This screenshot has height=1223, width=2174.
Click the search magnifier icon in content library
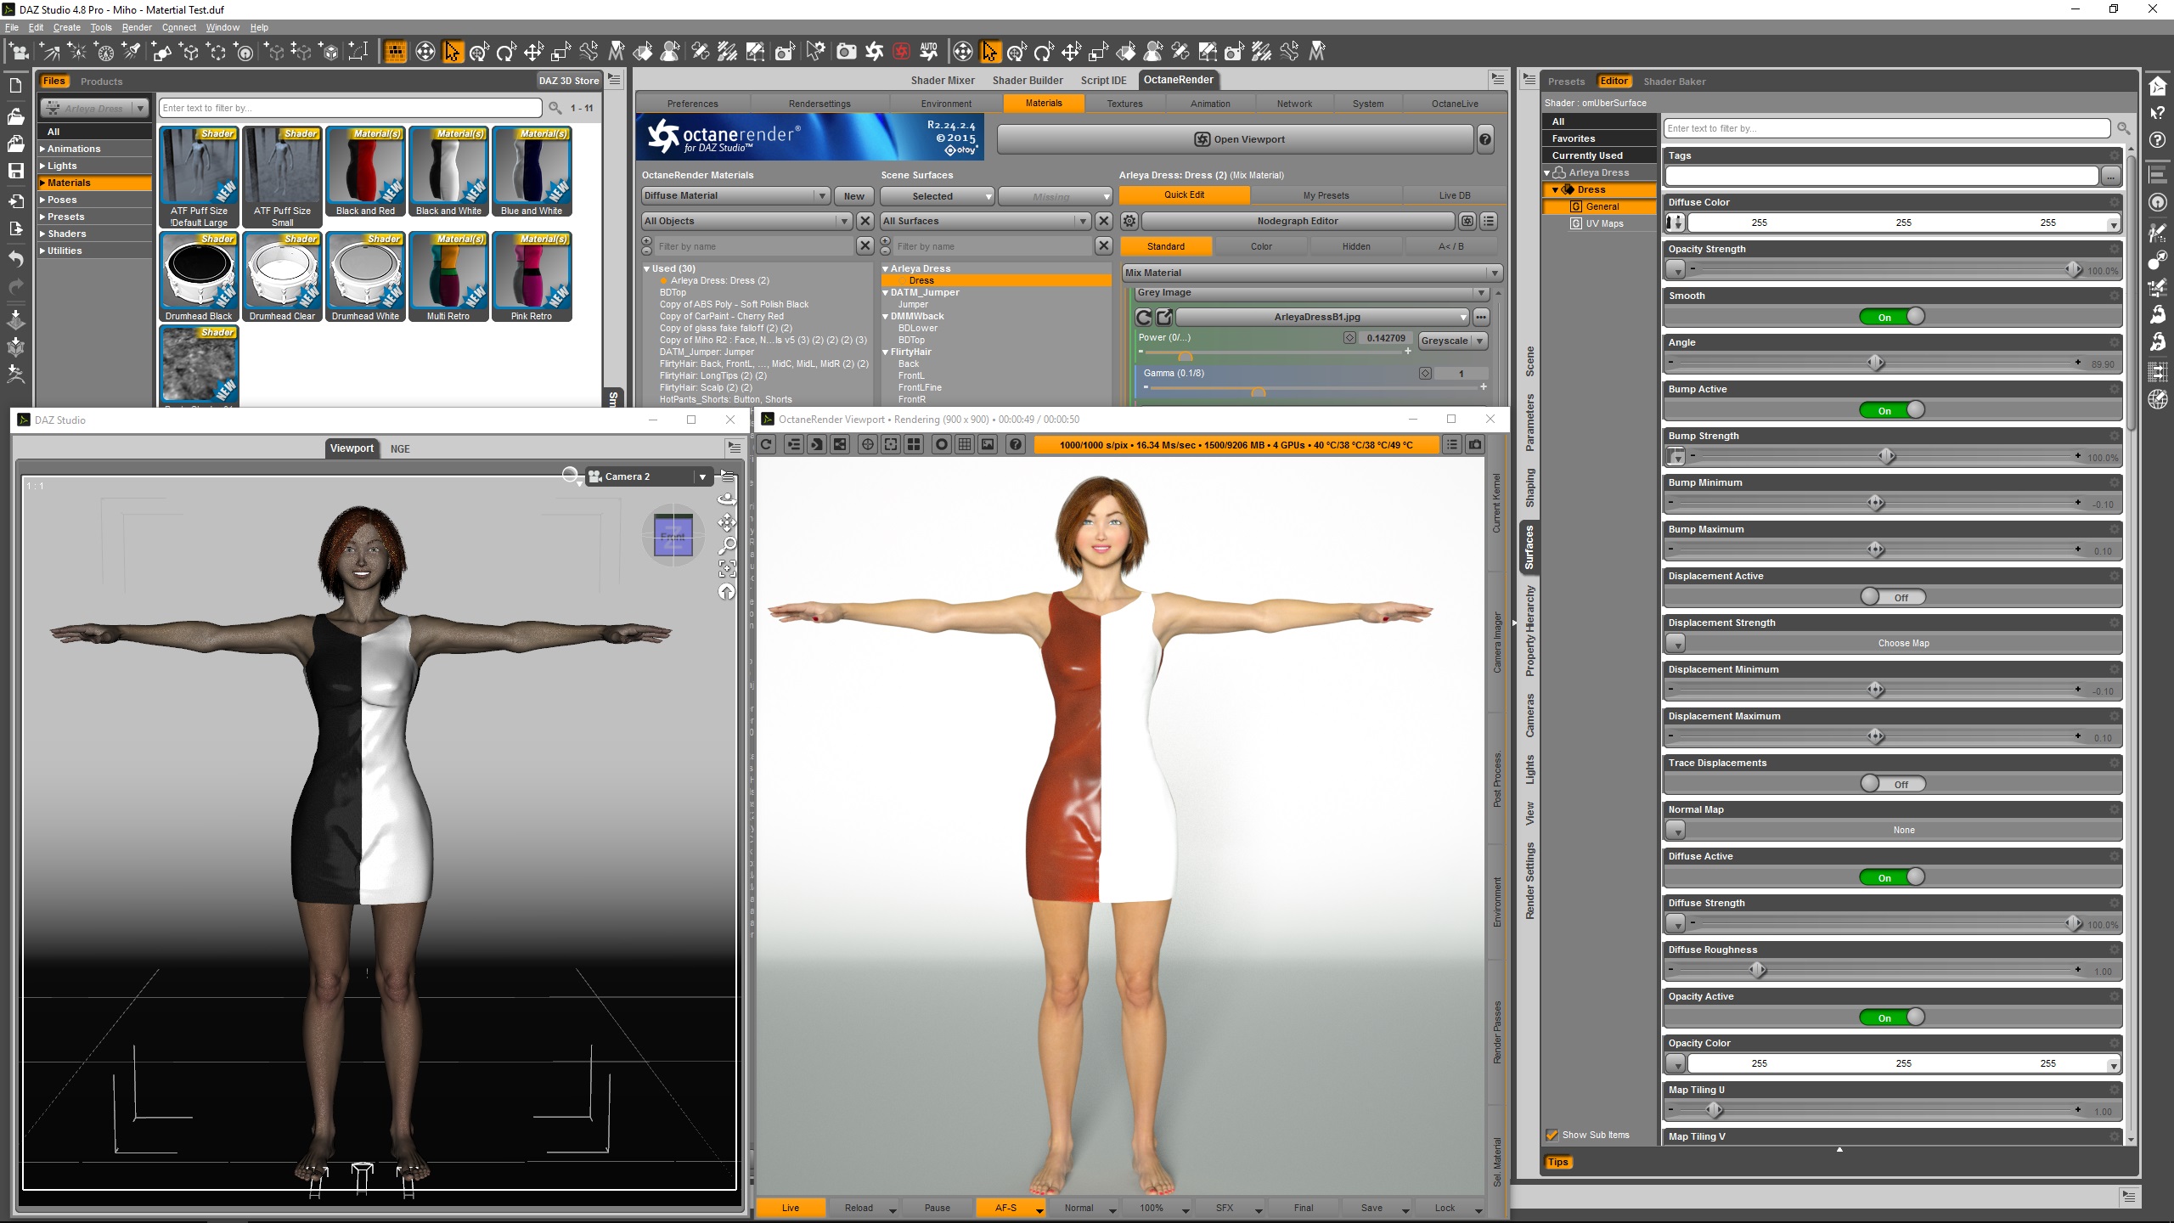[x=555, y=108]
